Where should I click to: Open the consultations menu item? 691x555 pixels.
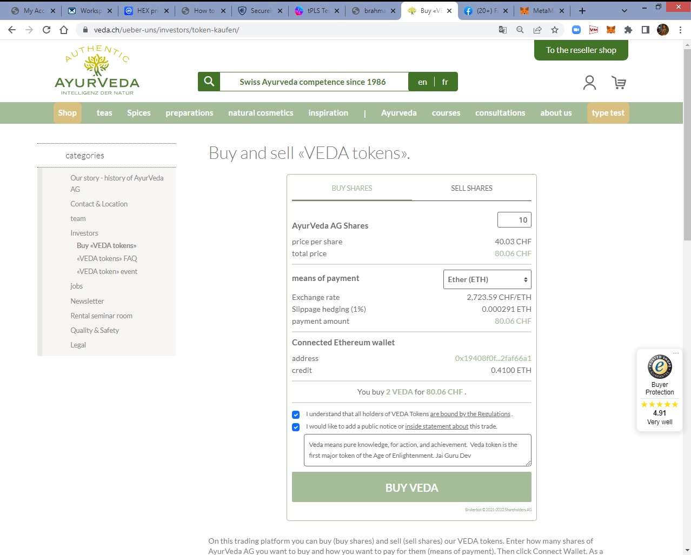(500, 113)
